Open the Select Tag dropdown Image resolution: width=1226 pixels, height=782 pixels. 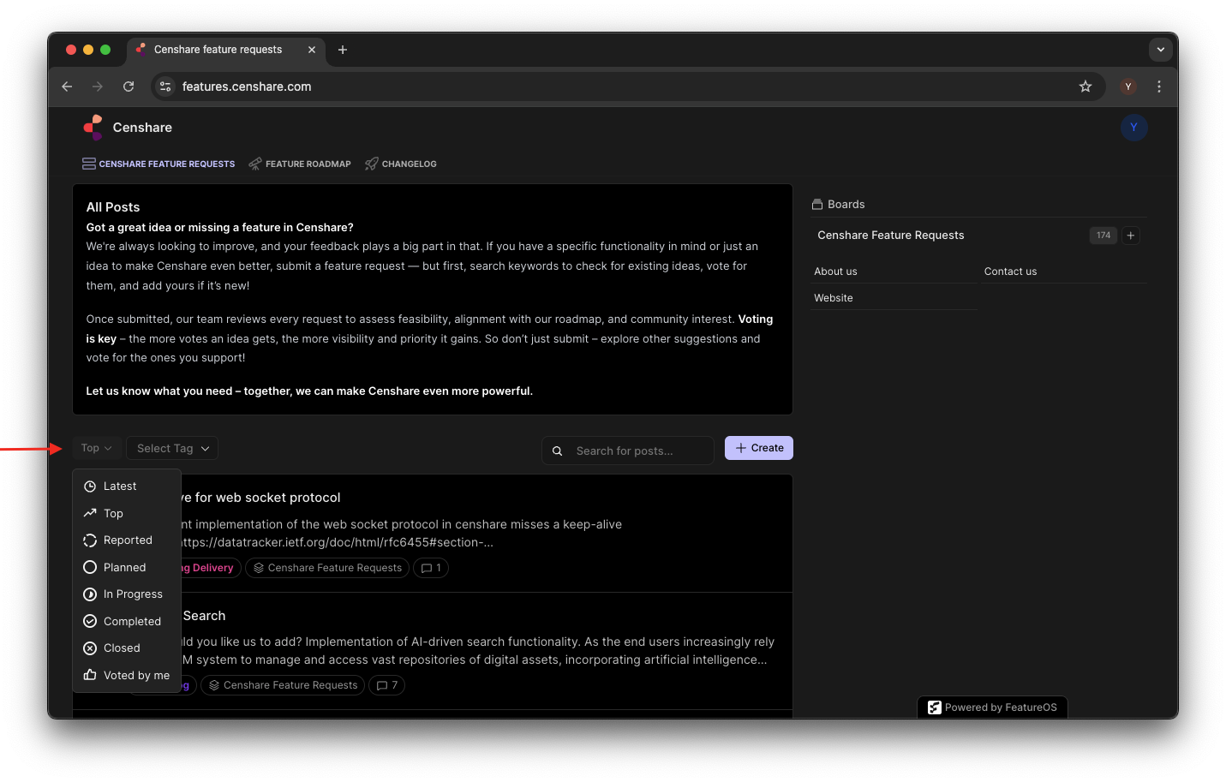(x=171, y=448)
